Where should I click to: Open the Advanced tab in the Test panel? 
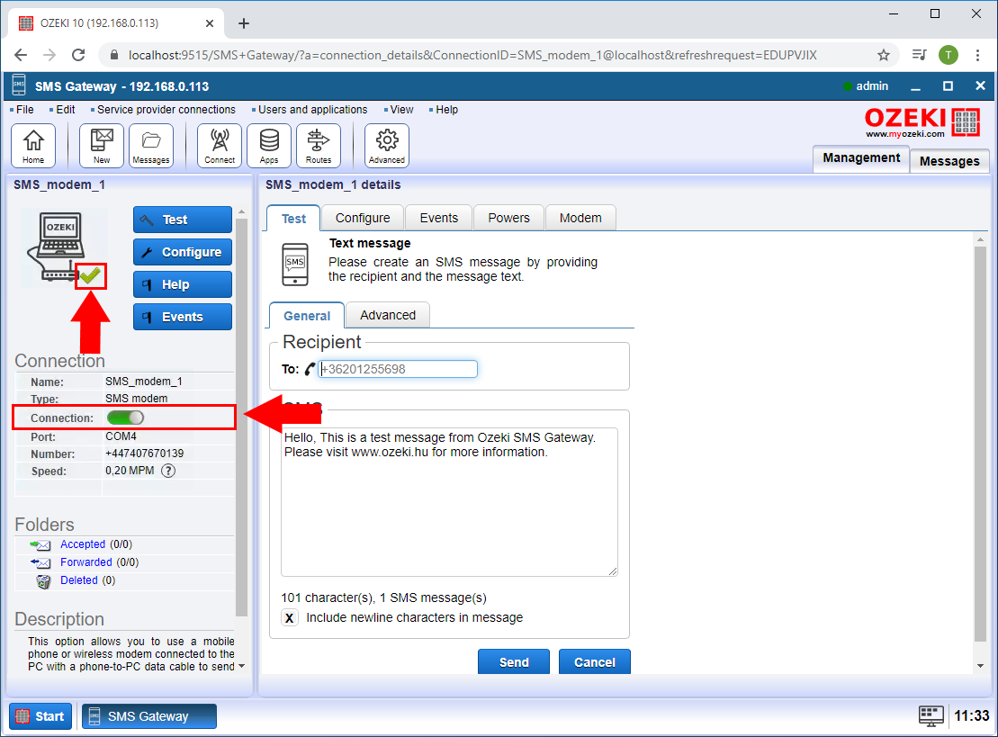[387, 315]
